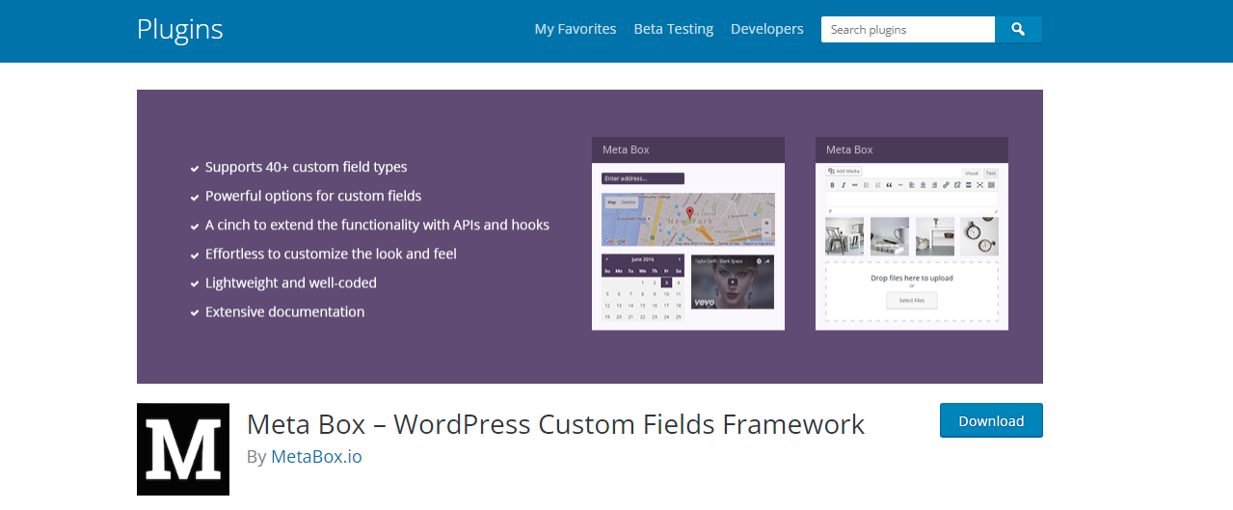Click 'Powerful options for custom fields' text

coord(313,196)
